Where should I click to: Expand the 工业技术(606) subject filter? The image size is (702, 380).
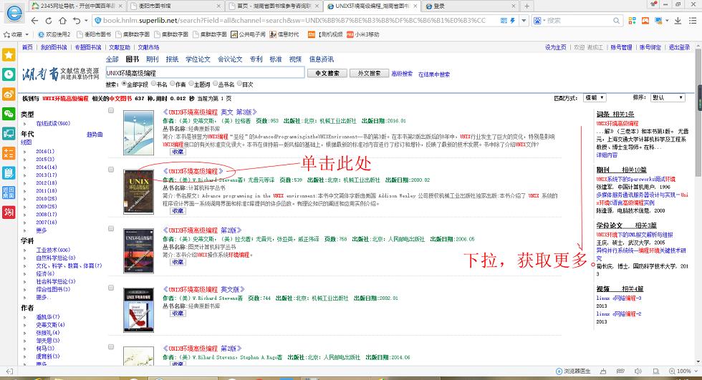click(x=25, y=250)
